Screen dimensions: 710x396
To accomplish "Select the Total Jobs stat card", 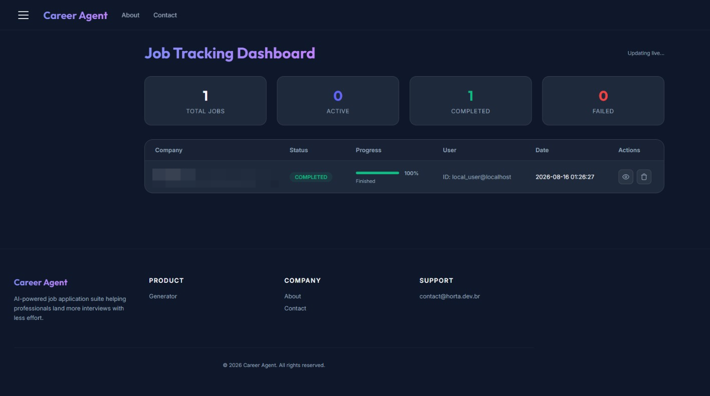I will tap(206, 101).
